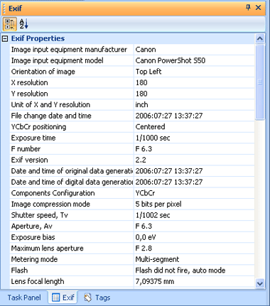
Task: Click the scrollbar up arrow
Action: 260,38
